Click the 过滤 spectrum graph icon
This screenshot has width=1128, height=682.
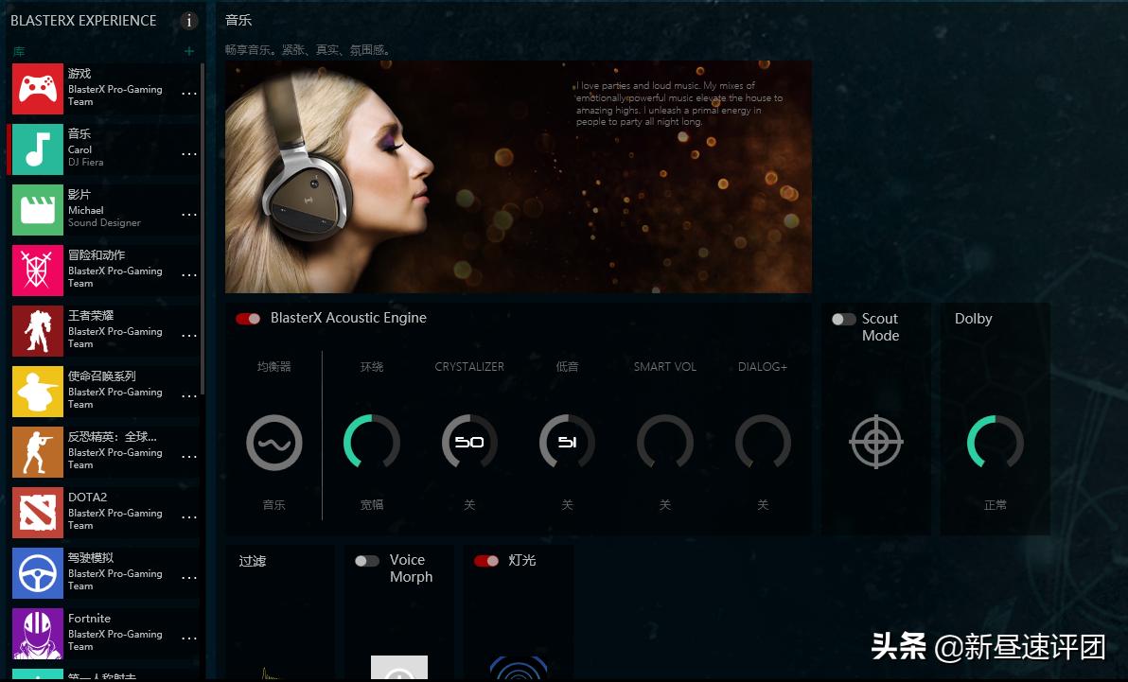(270, 674)
